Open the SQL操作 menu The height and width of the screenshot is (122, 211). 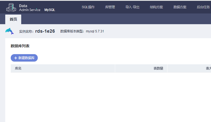(x=88, y=7)
